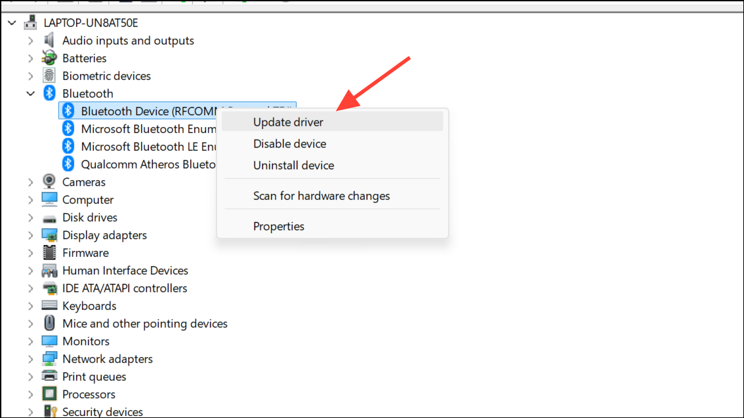Click the Monitors device icon
This screenshot has width=744, height=418.
click(x=49, y=341)
